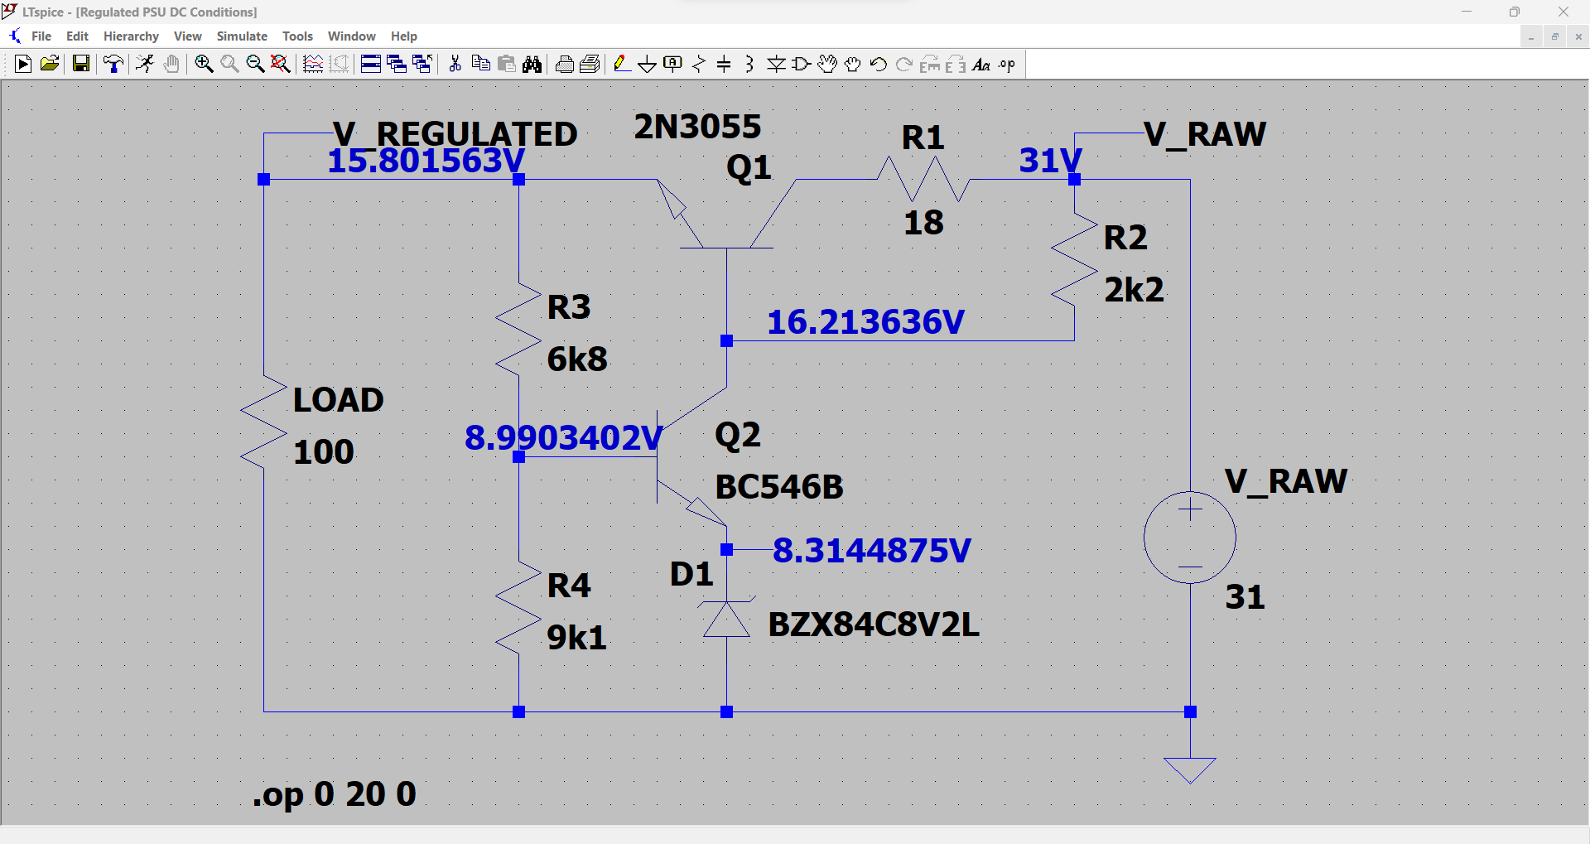Click the R2 value 2k2
This screenshot has height=844, width=1590.
(1135, 290)
